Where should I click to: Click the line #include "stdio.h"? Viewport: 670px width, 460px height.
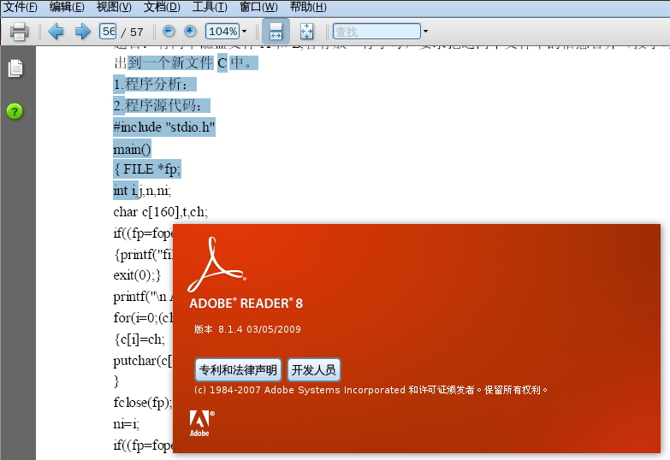(x=164, y=127)
